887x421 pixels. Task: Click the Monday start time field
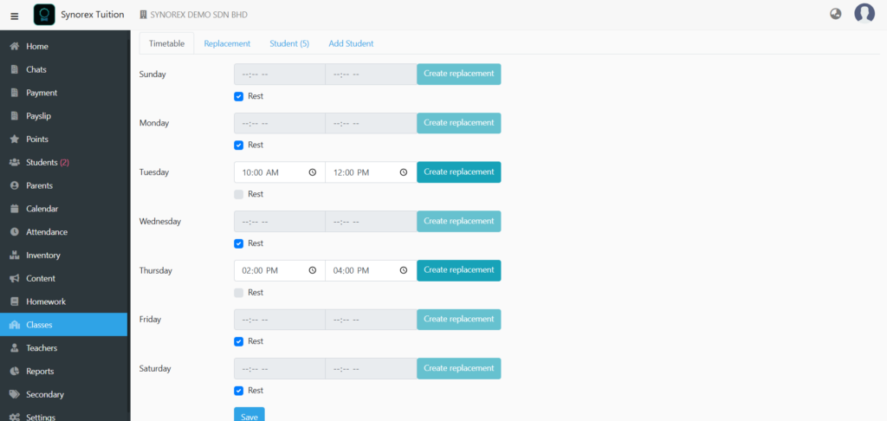tap(280, 123)
